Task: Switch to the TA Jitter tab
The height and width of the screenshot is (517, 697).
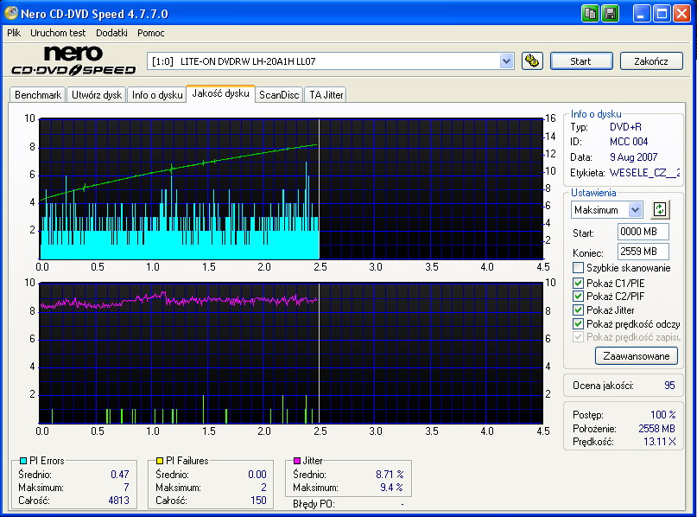Action: click(326, 95)
